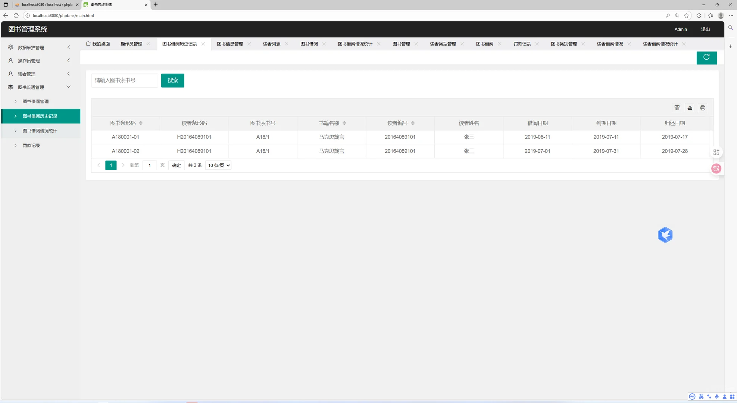This screenshot has height=403, width=737.
Task: Click the 搜索 search button
Action: 172,80
